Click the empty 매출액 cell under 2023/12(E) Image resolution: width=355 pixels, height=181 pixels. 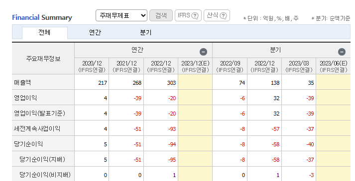195,82
